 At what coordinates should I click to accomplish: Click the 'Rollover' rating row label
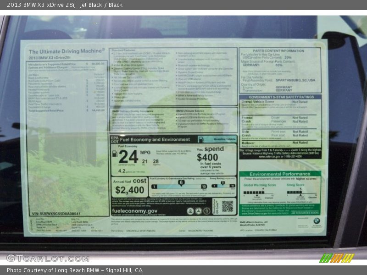click(x=248, y=143)
